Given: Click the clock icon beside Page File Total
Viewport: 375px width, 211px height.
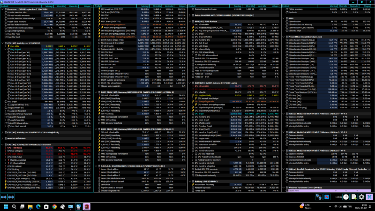Looking at the screenshot, I should 6,34.
